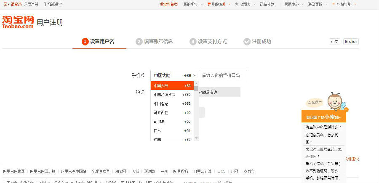Click the 阿里巴巴中国站 footer link
The height and width of the screenshot is (183, 379).
tap(73, 172)
